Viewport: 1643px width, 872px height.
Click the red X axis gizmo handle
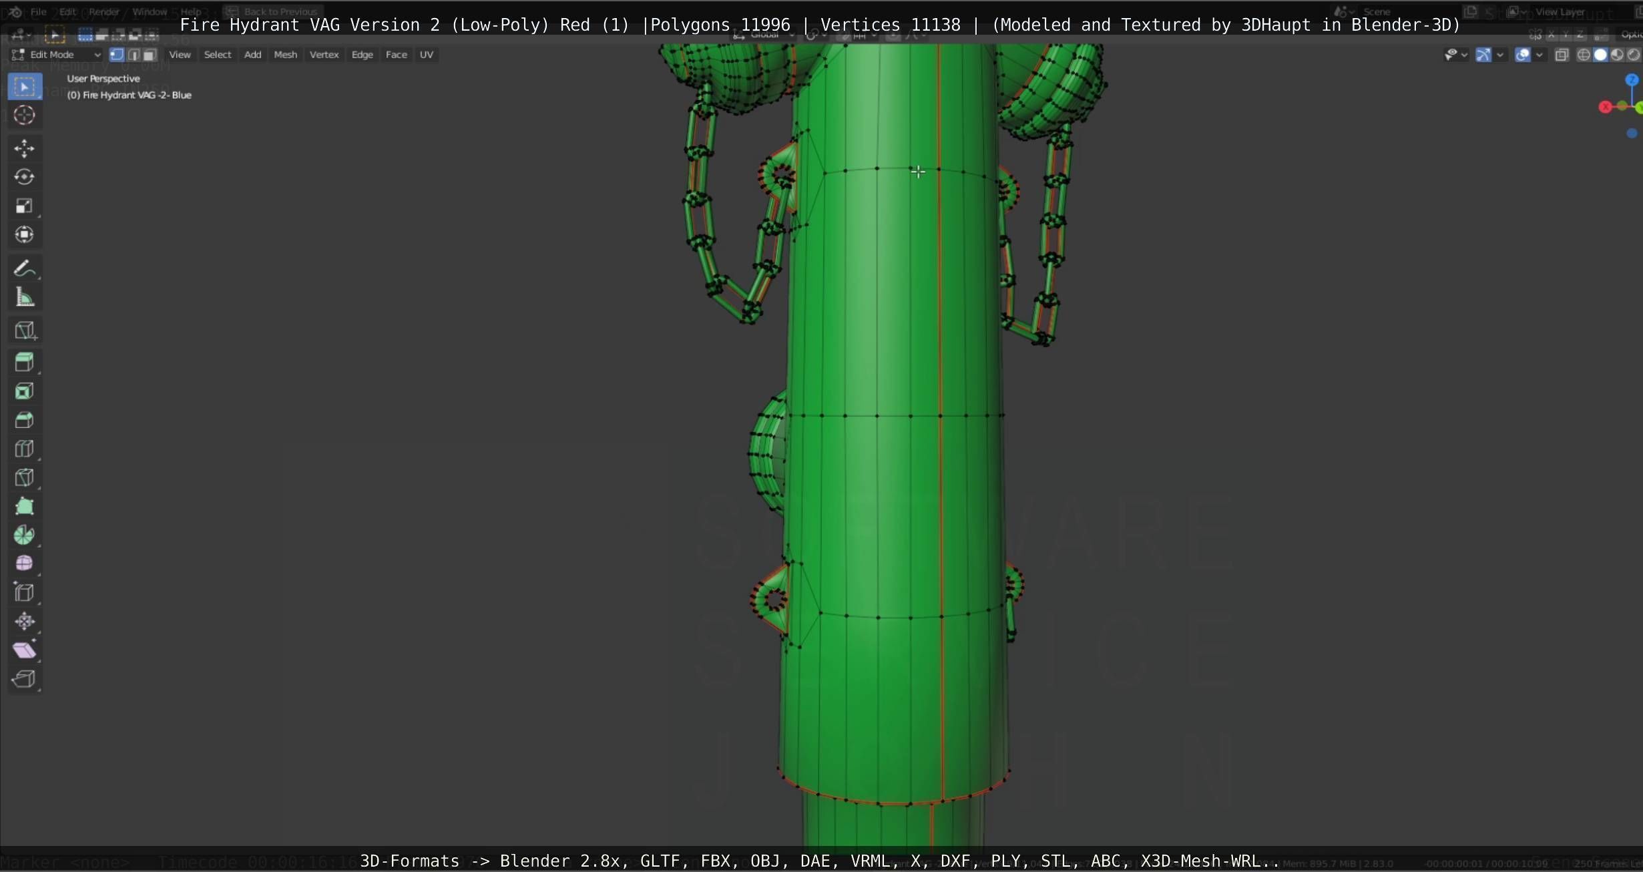click(x=1605, y=107)
